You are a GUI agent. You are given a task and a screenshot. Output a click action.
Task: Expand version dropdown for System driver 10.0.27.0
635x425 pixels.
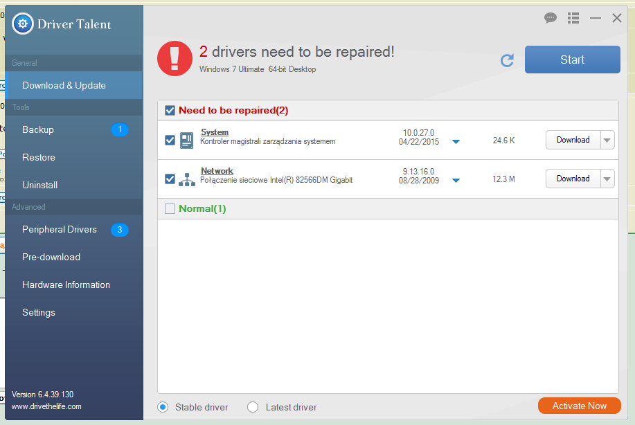click(x=456, y=142)
